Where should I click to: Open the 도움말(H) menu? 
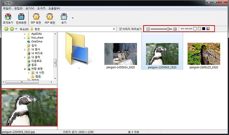tap(54, 9)
